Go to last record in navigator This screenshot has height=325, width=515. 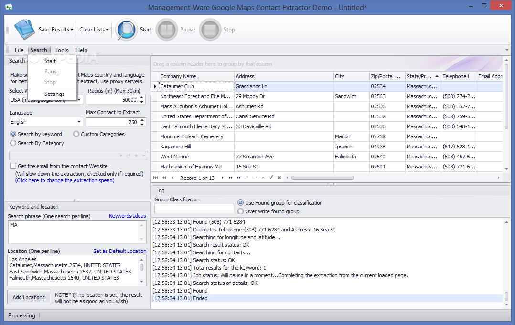coord(239,178)
